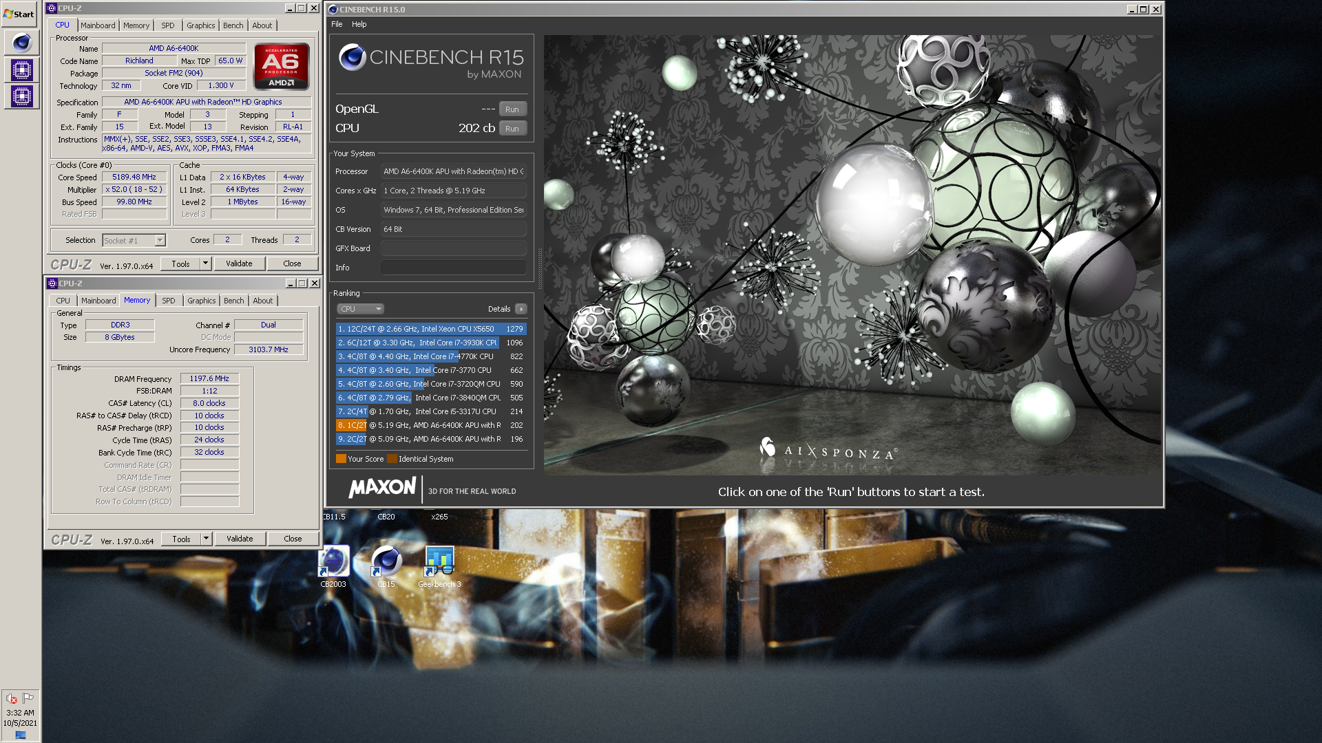This screenshot has height=743, width=1322.
Task: Click the orange Your Score color swatch
Action: pos(341,459)
